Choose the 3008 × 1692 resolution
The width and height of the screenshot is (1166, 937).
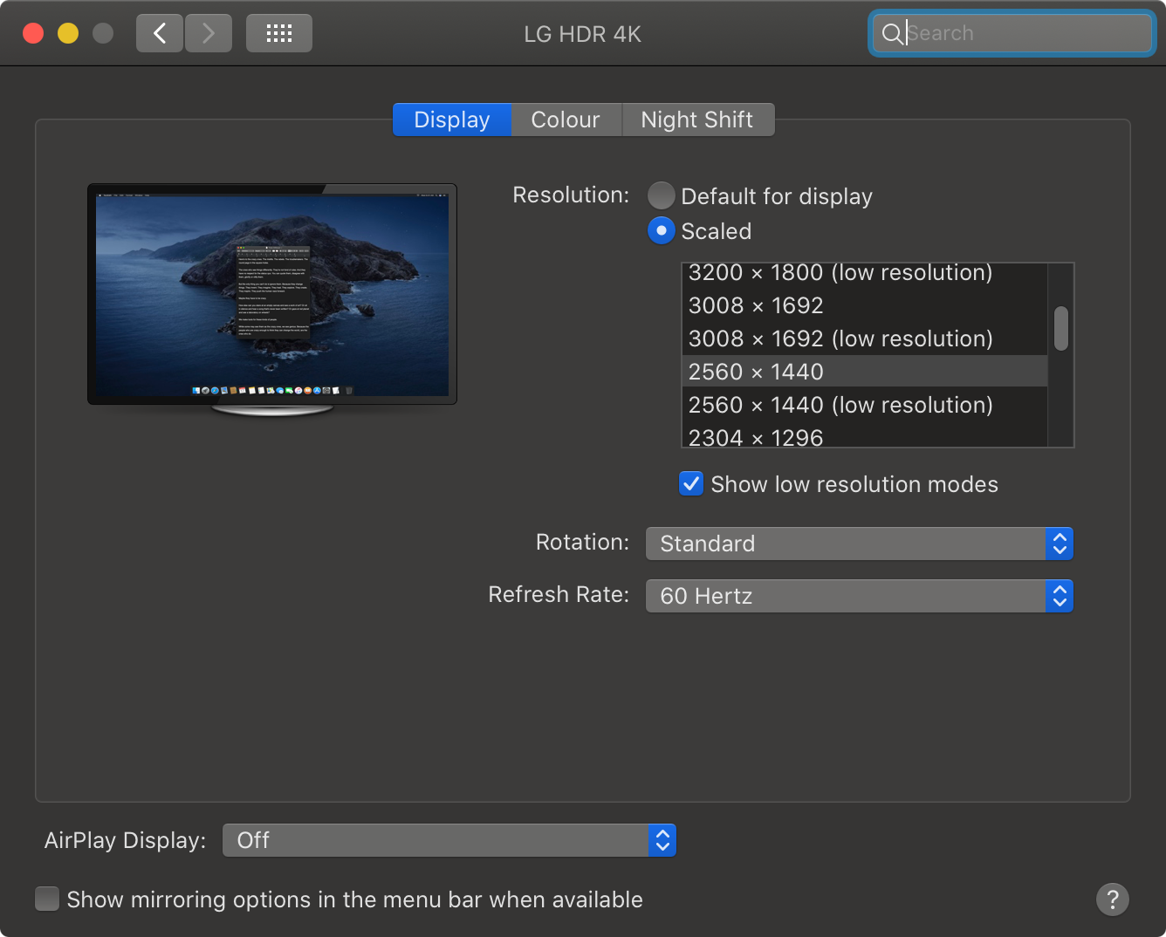tap(865, 305)
